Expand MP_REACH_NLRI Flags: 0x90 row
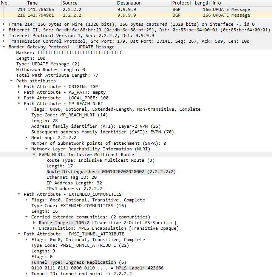 click(x=26, y=109)
